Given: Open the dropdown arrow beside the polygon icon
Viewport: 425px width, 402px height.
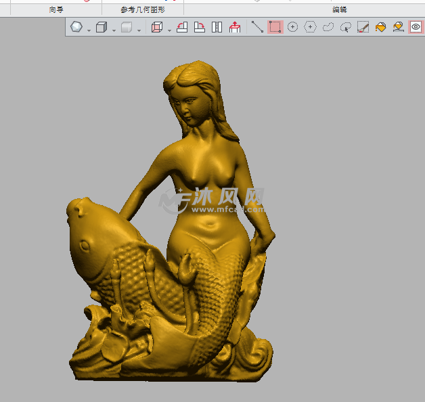Looking at the screenshot, I should click(x=89, y=30).
